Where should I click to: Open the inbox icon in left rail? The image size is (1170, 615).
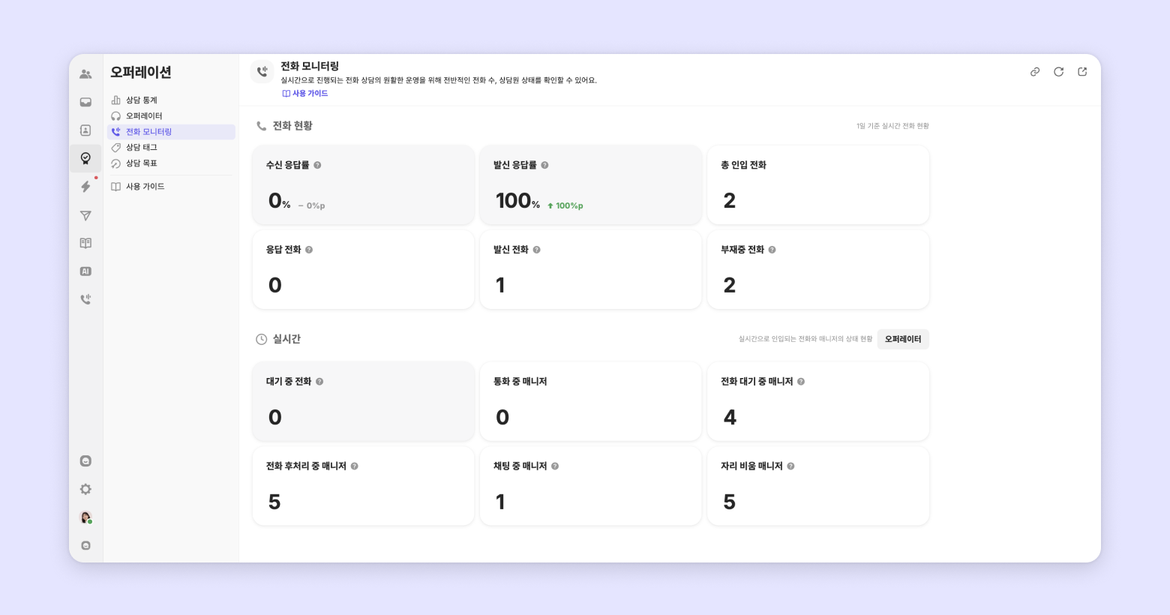[85, 102]
